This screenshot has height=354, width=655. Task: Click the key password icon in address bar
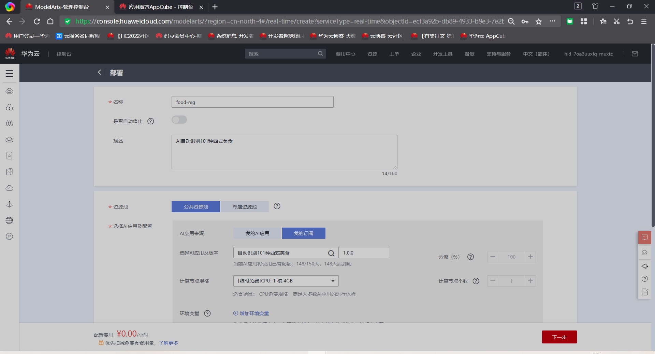[x=525, y=21]
